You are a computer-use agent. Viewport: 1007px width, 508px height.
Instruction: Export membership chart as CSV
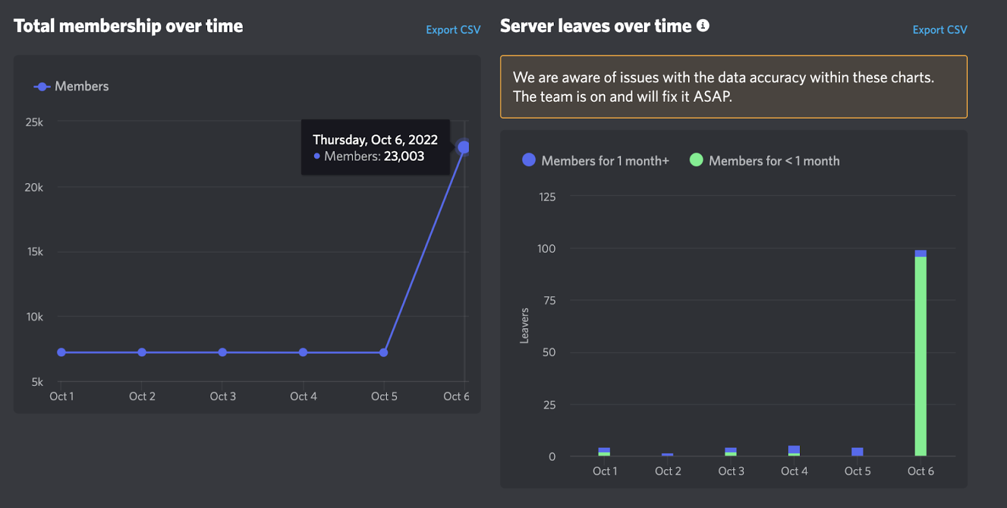point(453,30)
